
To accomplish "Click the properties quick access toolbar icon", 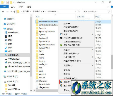I will [x=8, y=2].
